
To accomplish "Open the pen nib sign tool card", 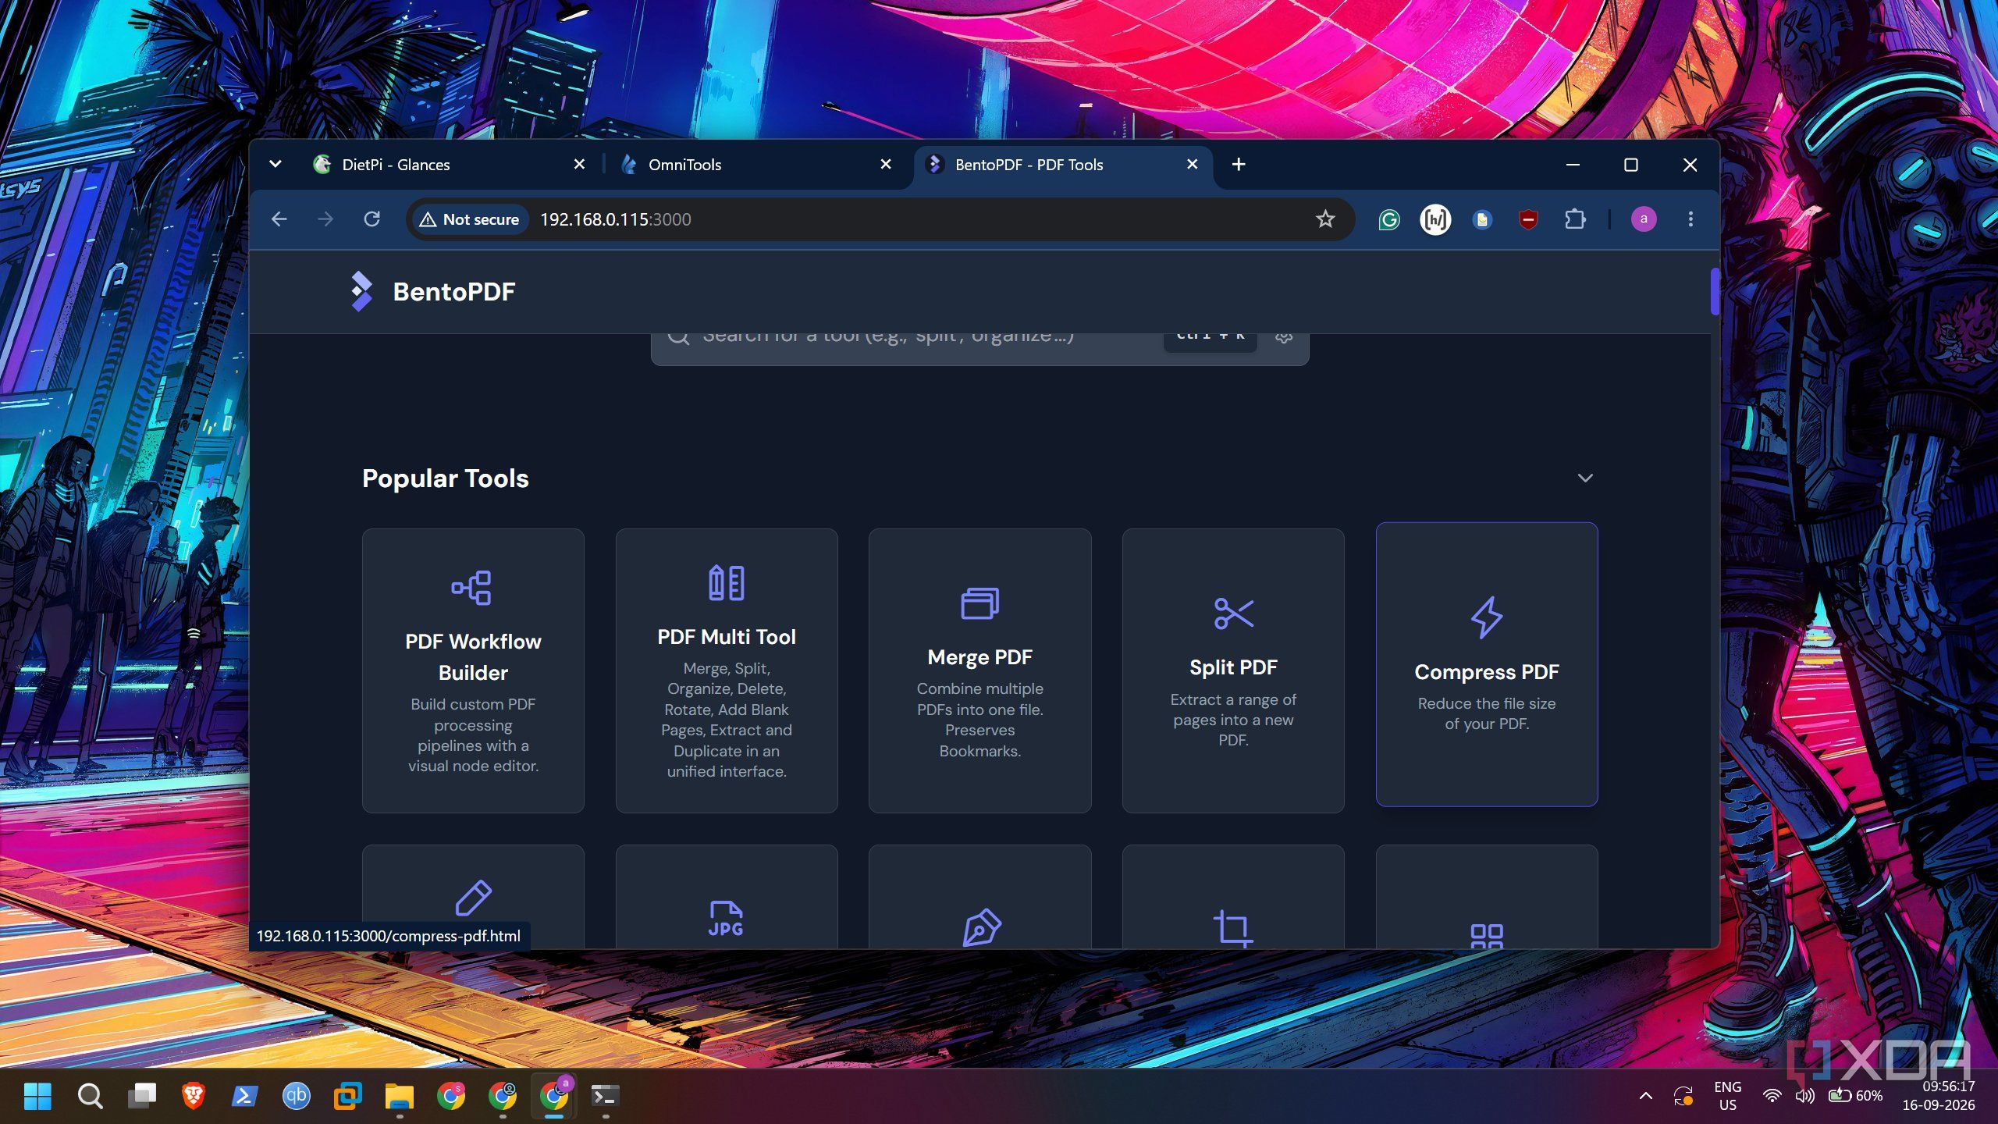I will click(x=979, y=897).
